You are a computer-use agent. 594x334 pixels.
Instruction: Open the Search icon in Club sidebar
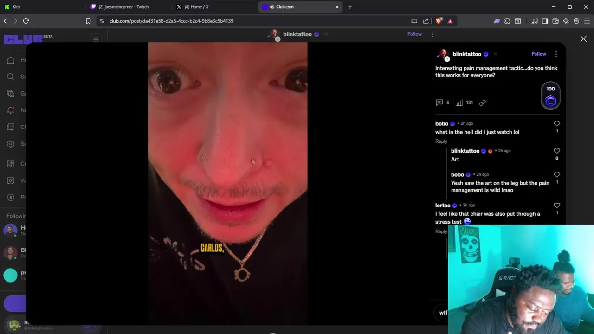coord(11,77)
